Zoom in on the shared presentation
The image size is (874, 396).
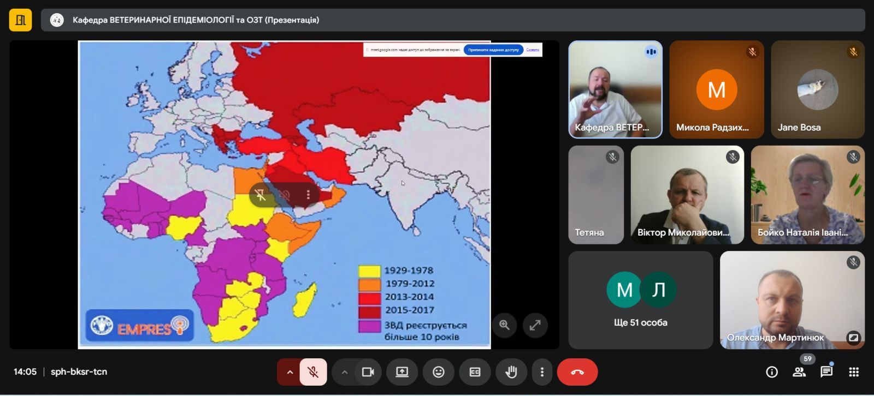[x=504, y=325]
